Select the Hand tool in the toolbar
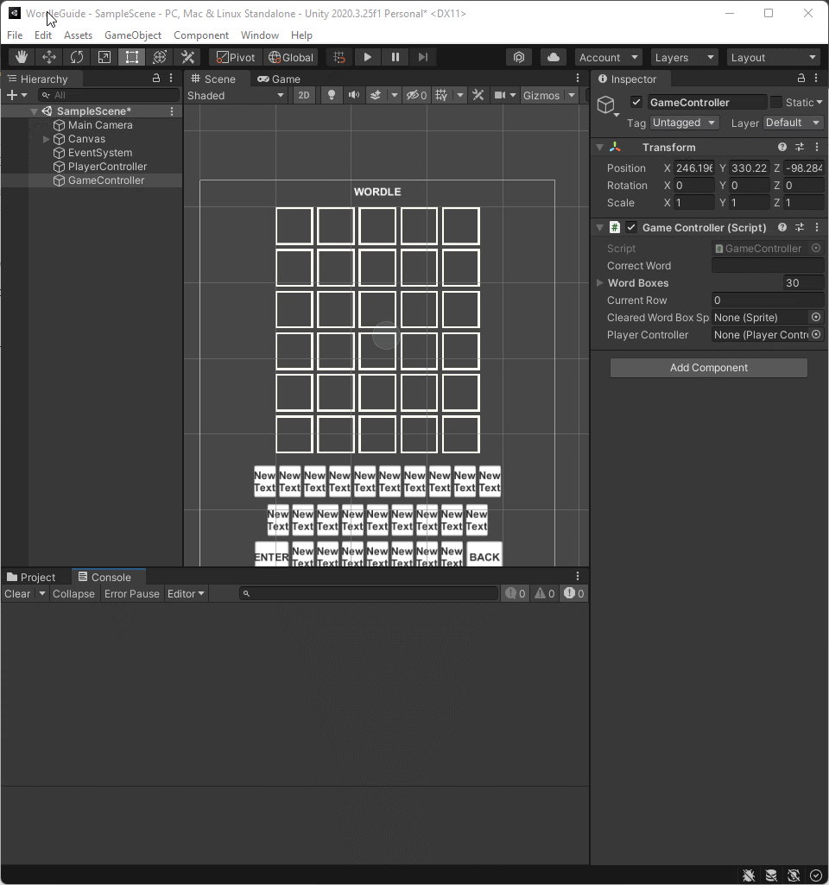Viewport: 829px width, 885px height. point(21,57)
